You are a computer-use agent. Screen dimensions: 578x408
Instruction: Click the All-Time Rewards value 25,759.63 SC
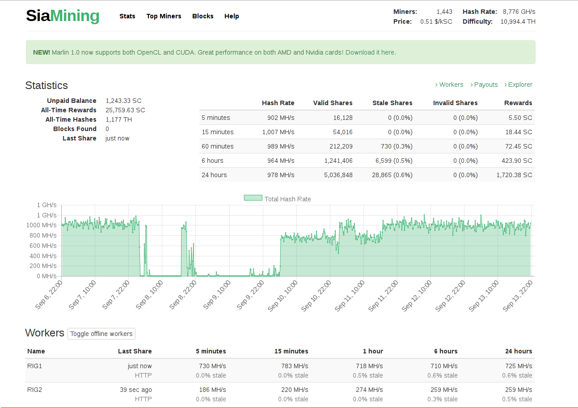(x=125, y=110)
